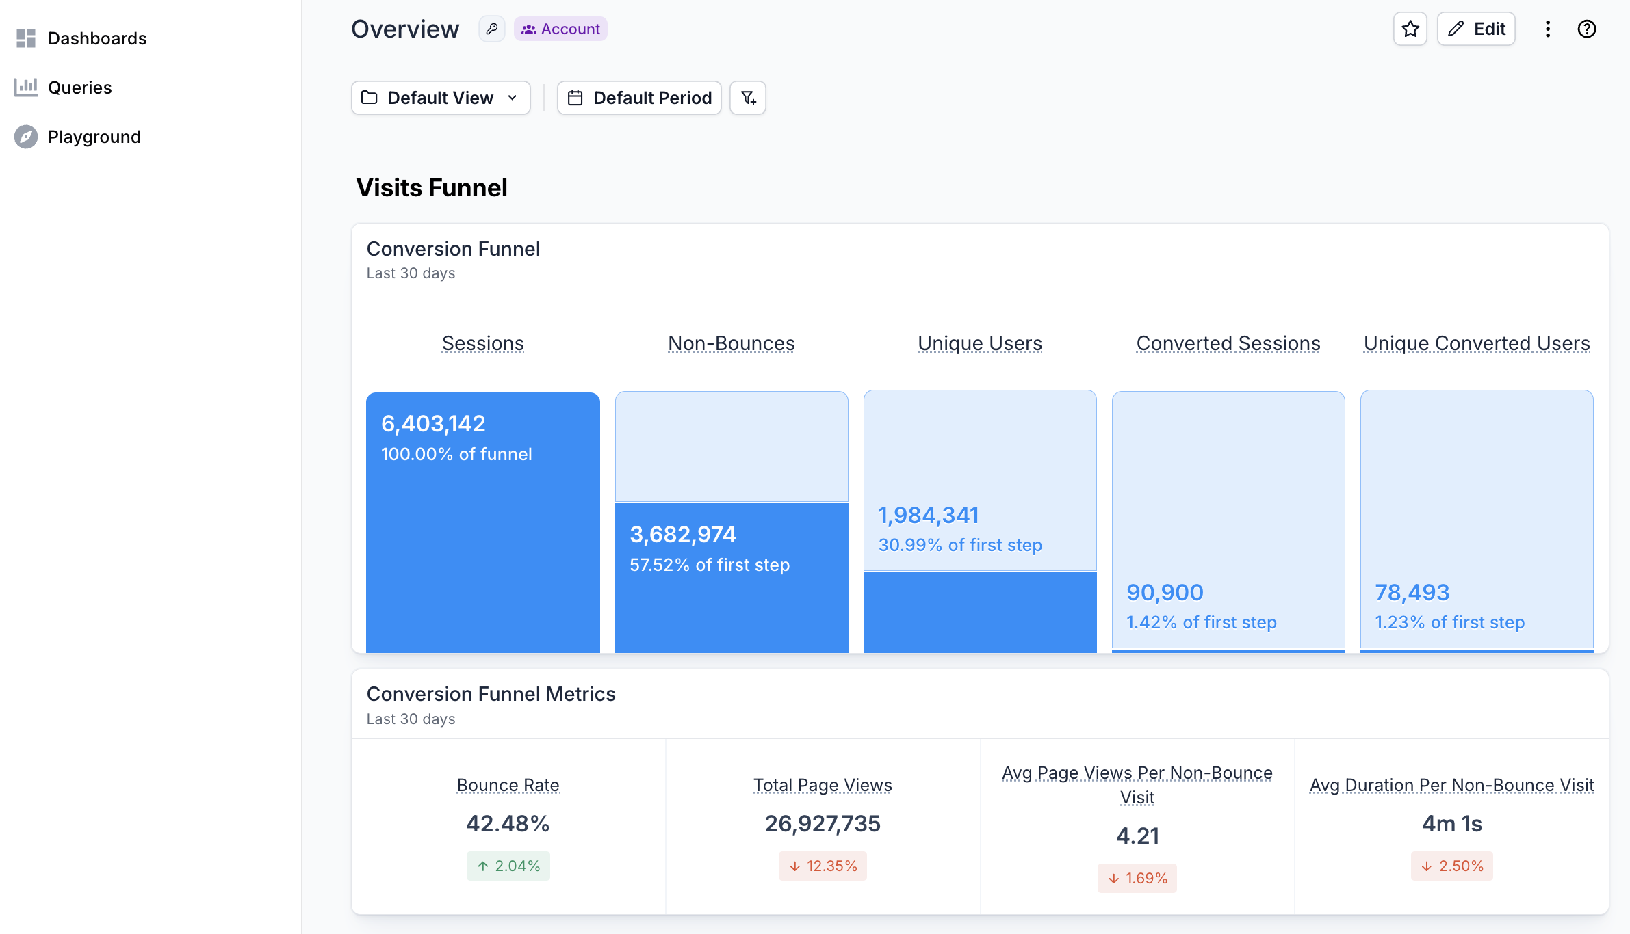Click the Account badge

pyautogui.click(x=560, y=29)
